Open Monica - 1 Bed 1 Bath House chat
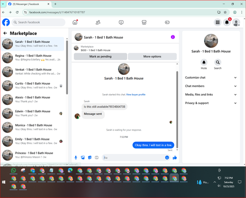This screenshot has height=198, width=246. 32,127
